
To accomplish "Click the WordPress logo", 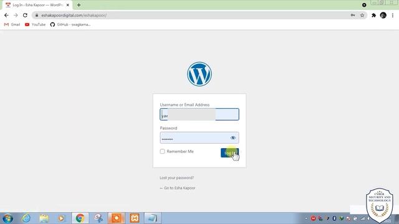I will coord(199,74).
